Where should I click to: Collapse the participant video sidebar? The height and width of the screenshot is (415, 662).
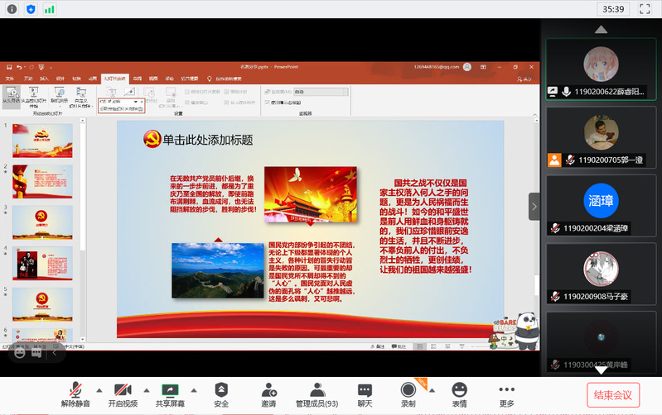tap(534, 206)
